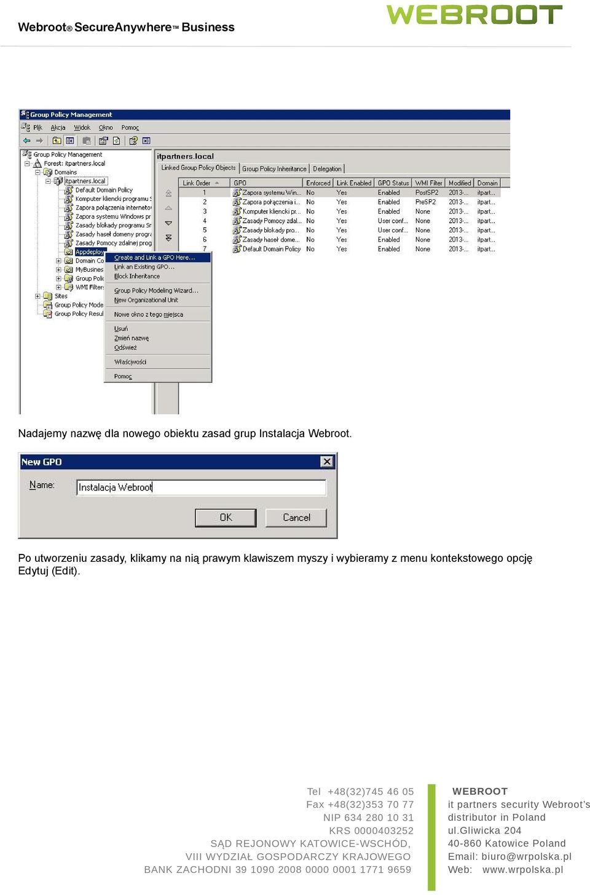Choose Link an Existing GPO

pos(158,267)
